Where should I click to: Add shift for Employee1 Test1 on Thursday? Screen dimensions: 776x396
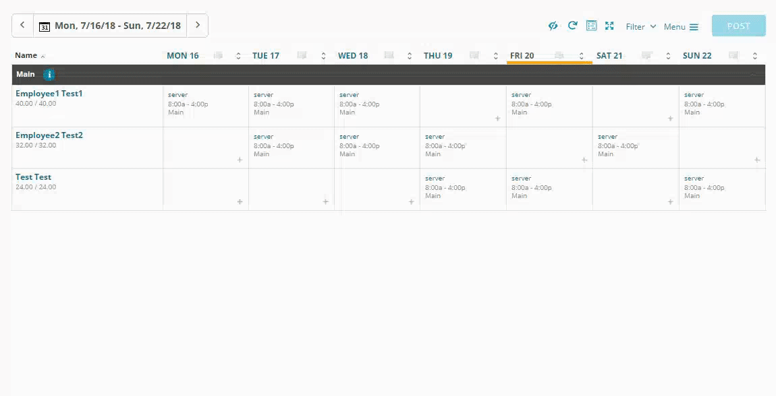498,119
